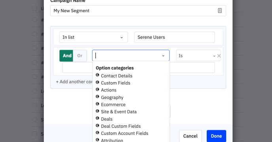
Task: Collapse the condition dropdown via its chevron
Action: (x=163, y=56)
